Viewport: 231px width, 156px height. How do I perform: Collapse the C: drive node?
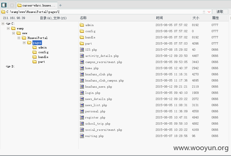pyautogui.click(x=3, y=24)
